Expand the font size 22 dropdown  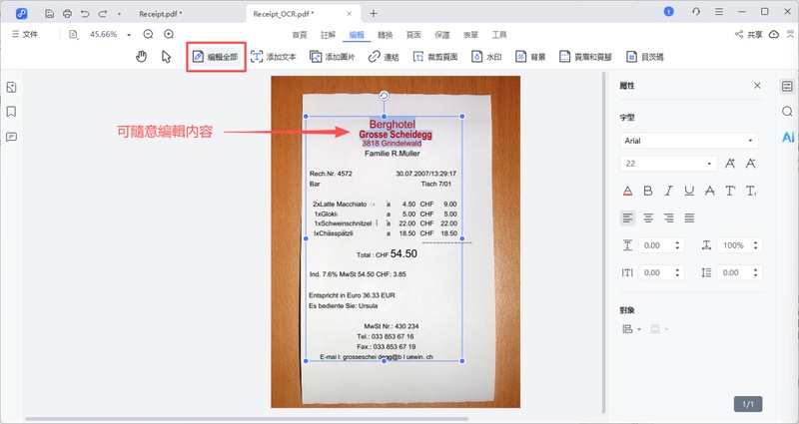pyautogui.click(x=710, y=164)
